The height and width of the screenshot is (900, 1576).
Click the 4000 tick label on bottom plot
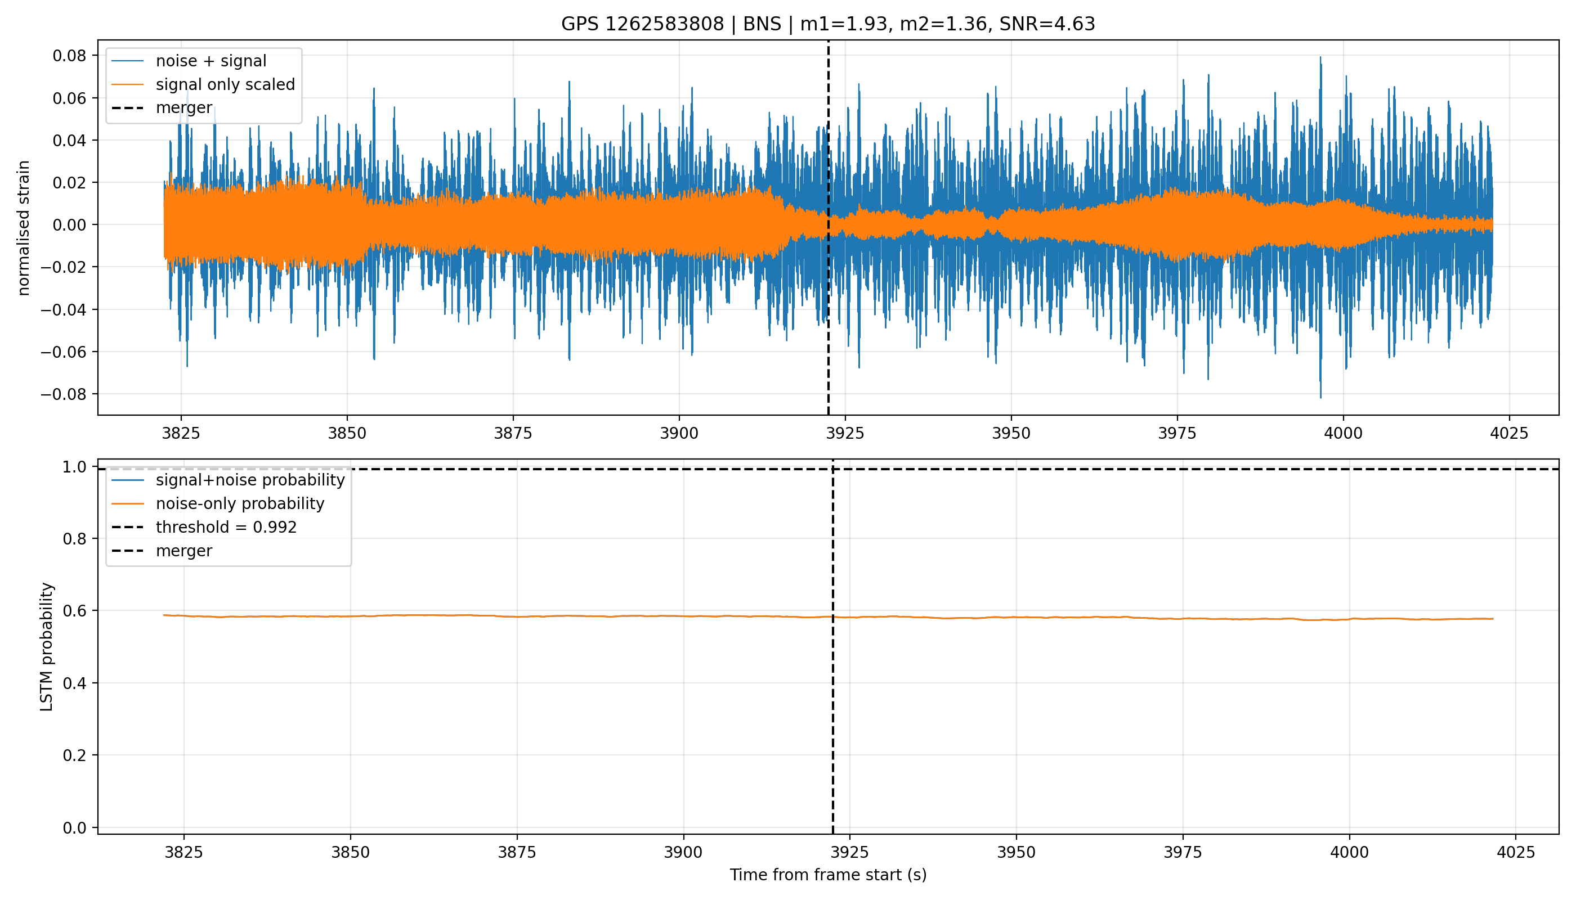[1349, 852]
